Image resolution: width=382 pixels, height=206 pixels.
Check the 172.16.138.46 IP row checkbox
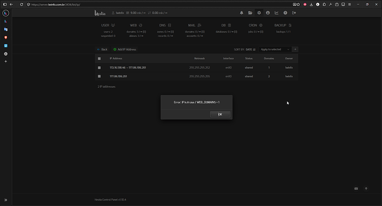[99, 67]
